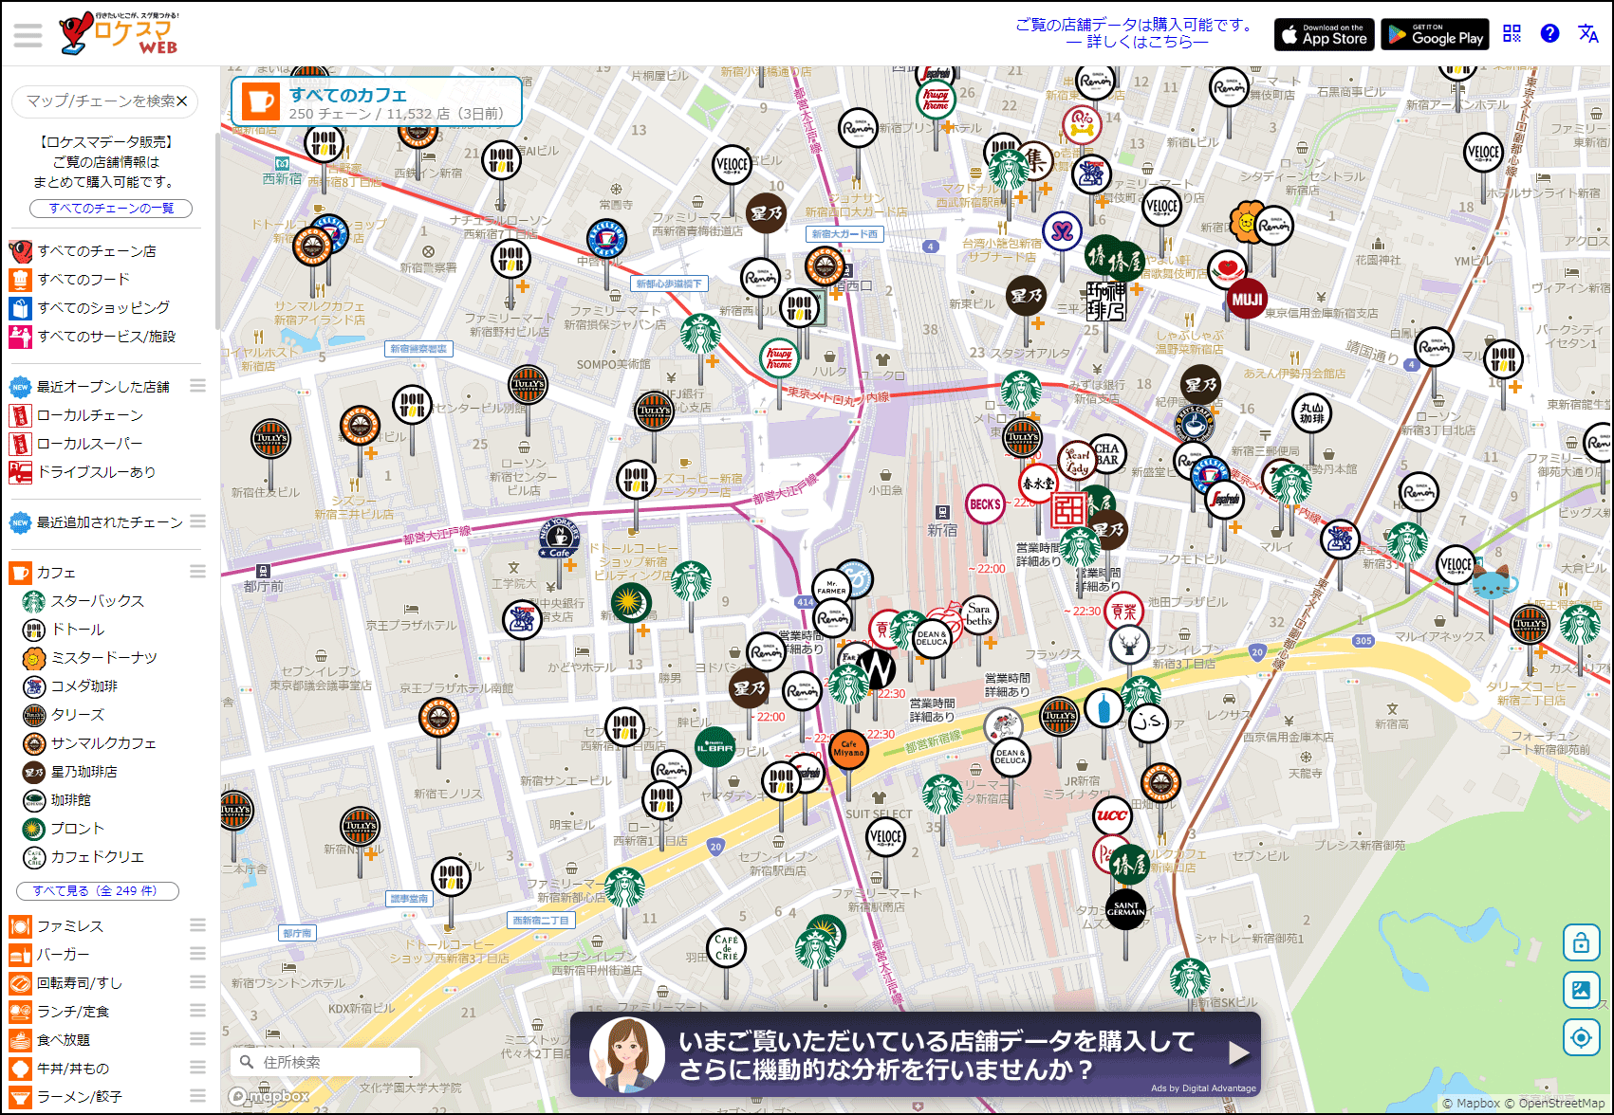This screenshot has height=1115, width=1614.
Task: Expand the 最近オープンした店舗 list handle
Action: 197,385
